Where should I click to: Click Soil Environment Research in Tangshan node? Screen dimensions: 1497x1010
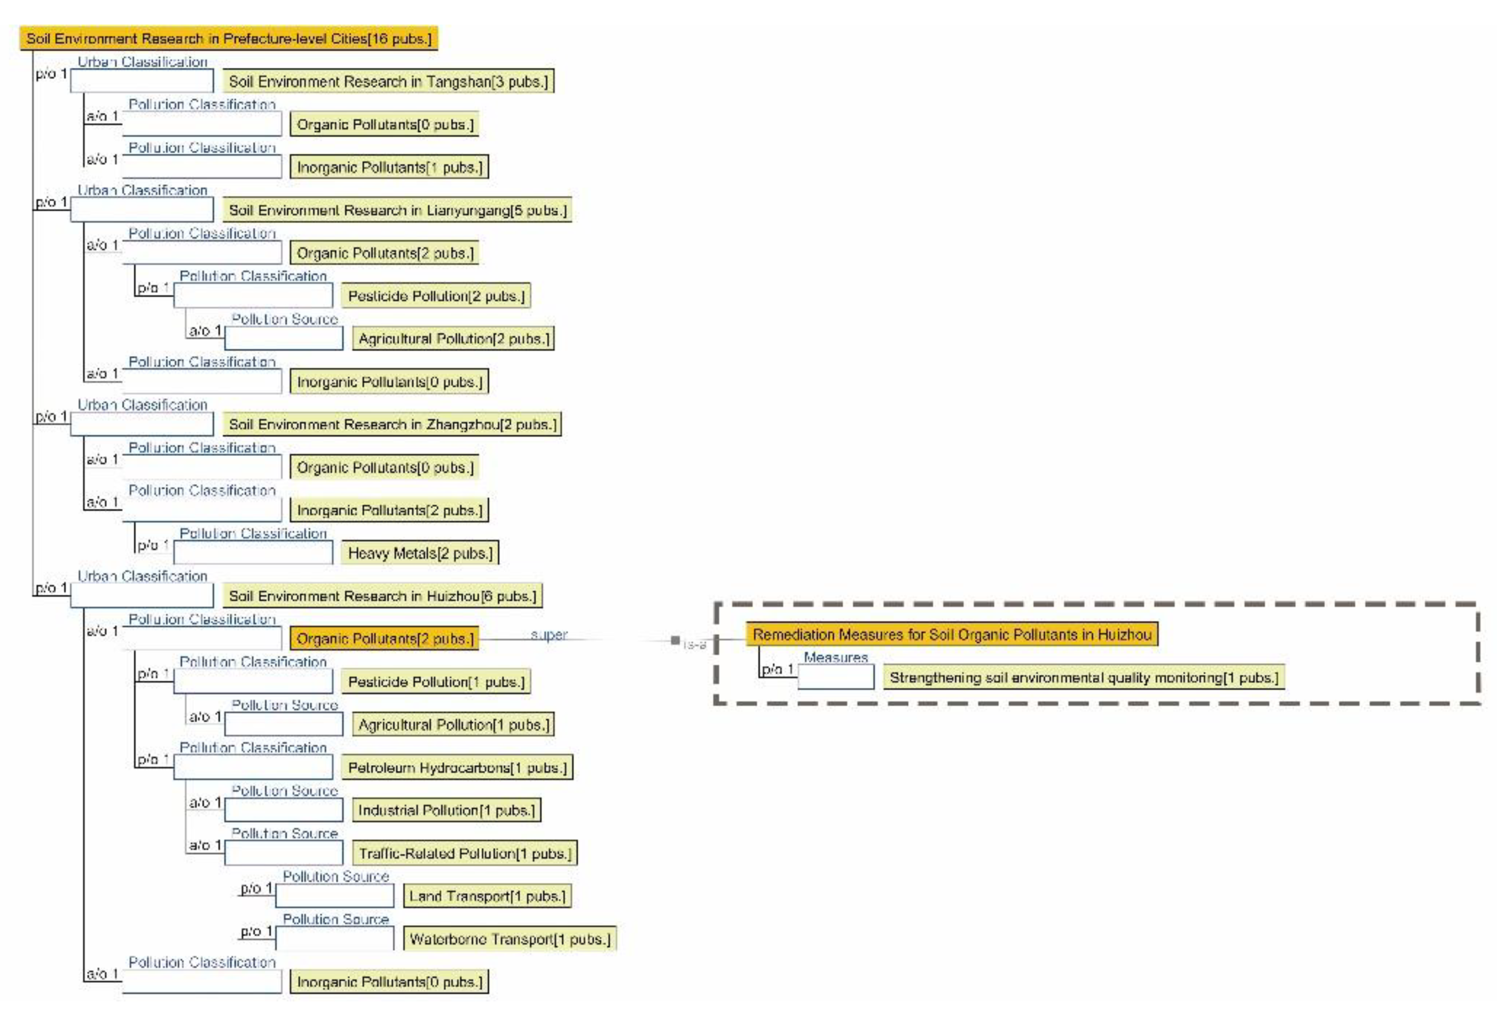(x=388, y=82)
